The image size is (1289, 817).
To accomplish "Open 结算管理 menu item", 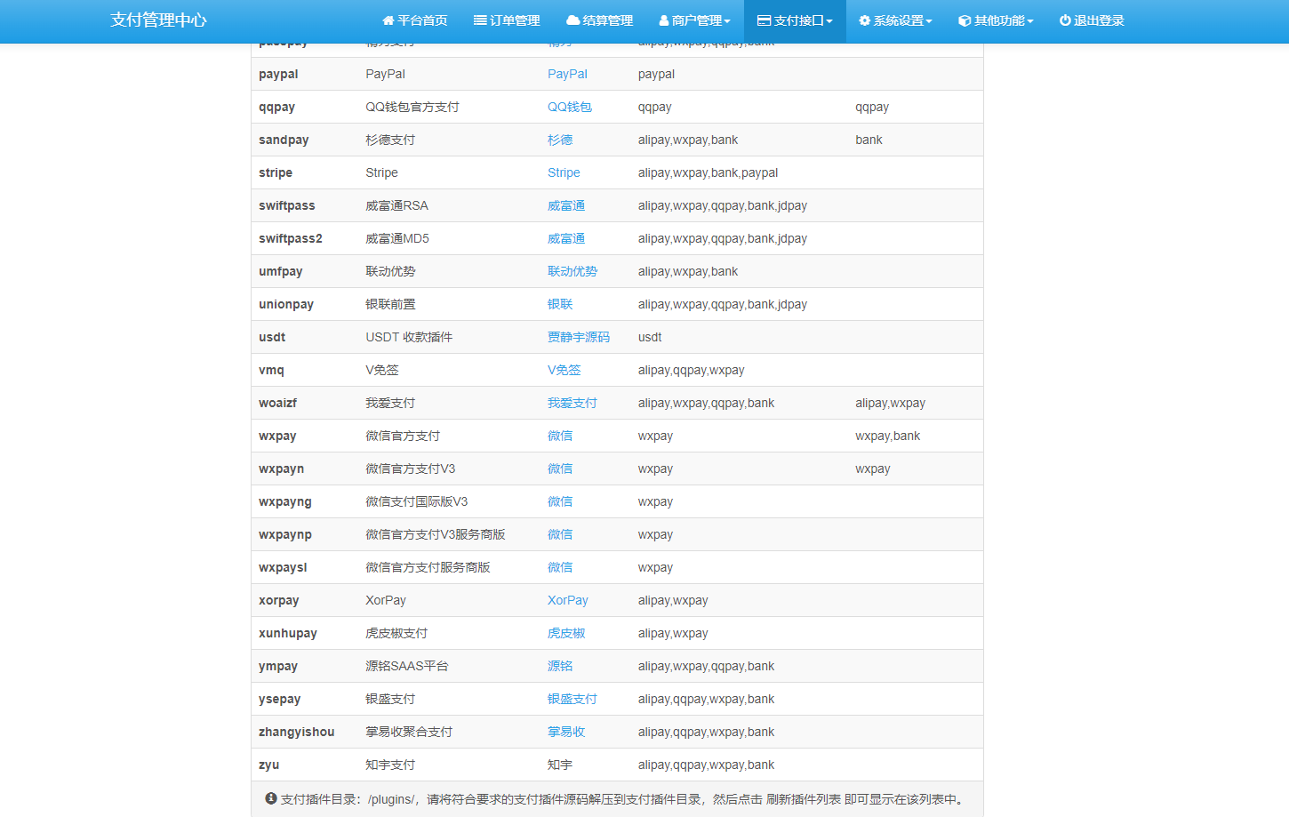I will [x=600, y=20].
